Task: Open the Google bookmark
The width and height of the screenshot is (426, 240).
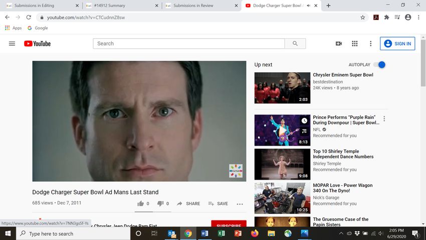Action: pos(38,28)
